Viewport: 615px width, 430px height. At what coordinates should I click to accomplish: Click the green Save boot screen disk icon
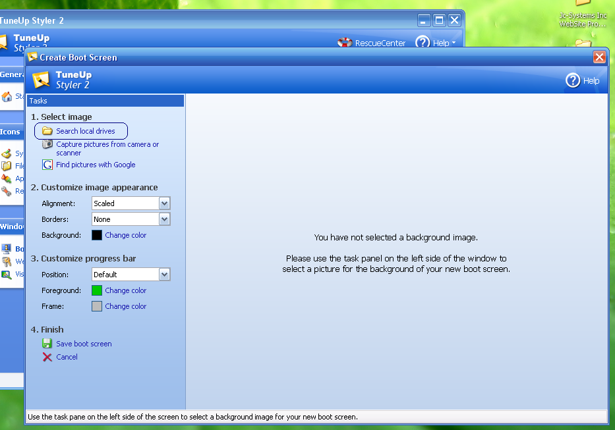[47, 343]
